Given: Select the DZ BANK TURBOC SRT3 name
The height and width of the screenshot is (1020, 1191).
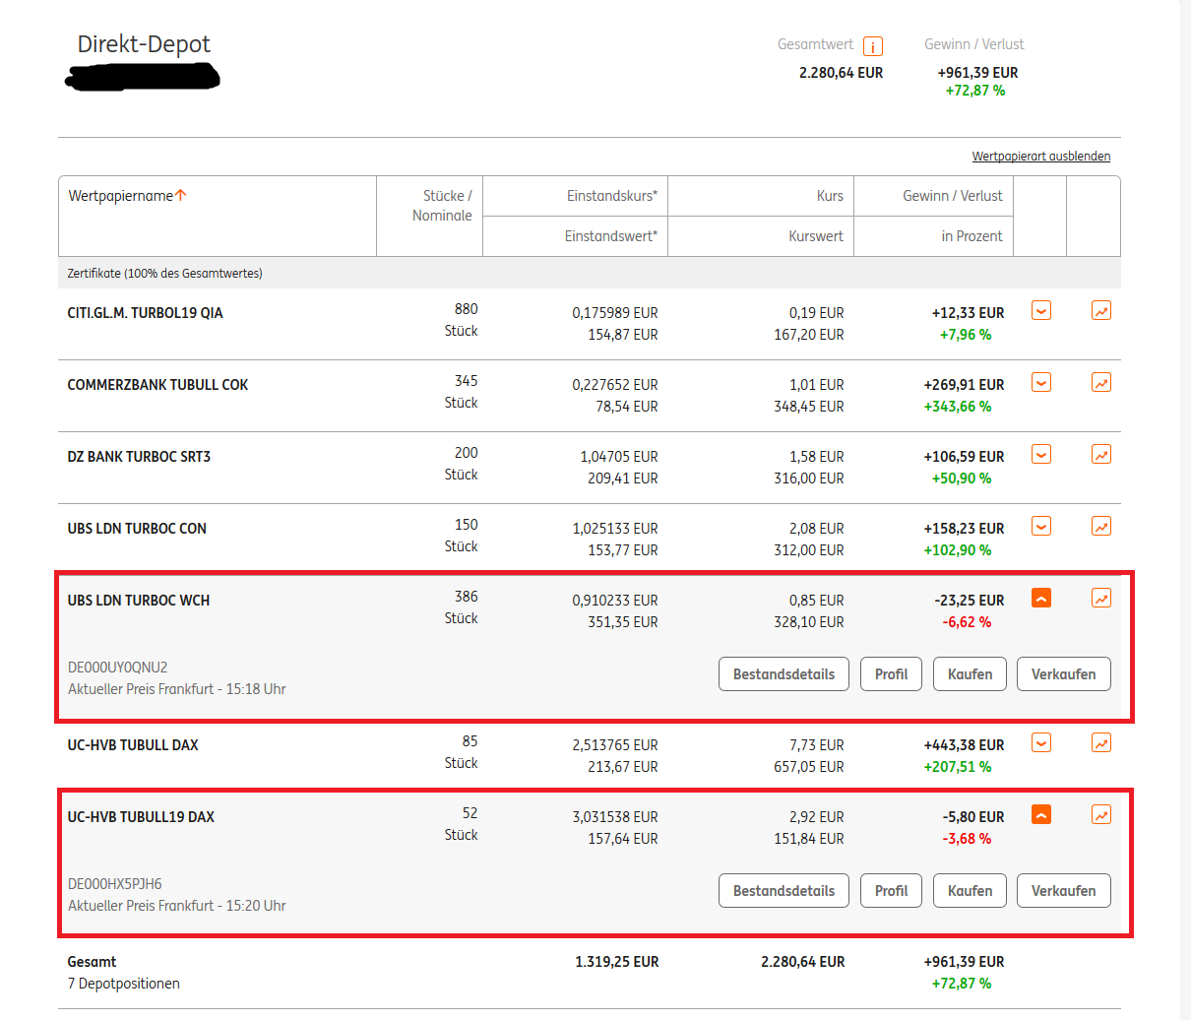Looking at the screenshot, I should (x=139, y=457).
